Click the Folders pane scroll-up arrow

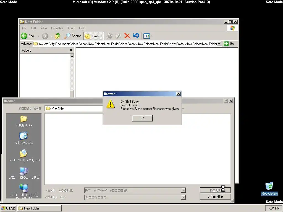[x=72, y=56]
